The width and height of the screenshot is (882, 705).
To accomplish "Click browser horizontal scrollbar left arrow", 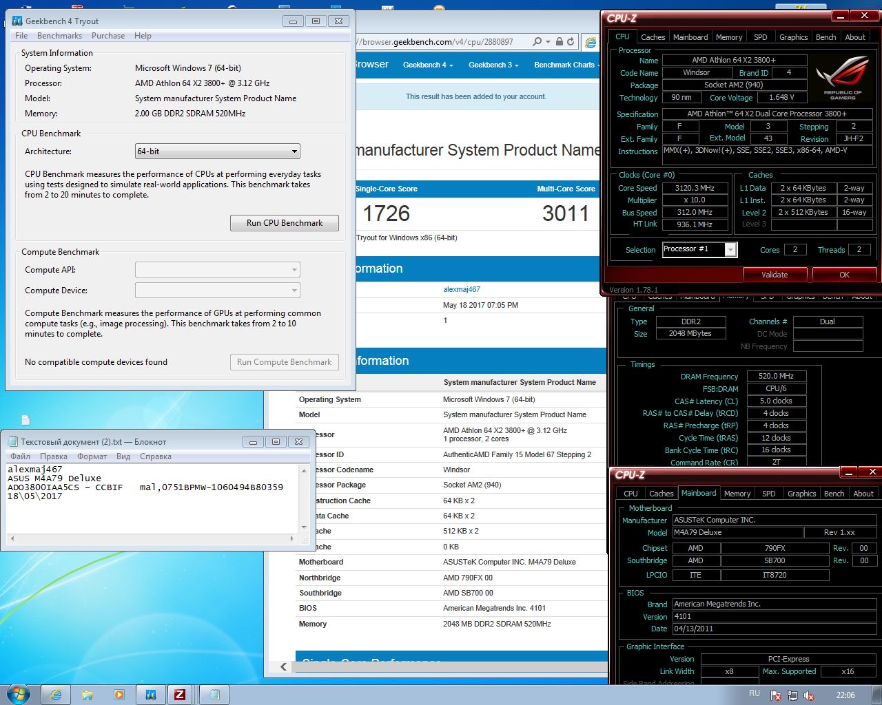I will pos(283,666).
